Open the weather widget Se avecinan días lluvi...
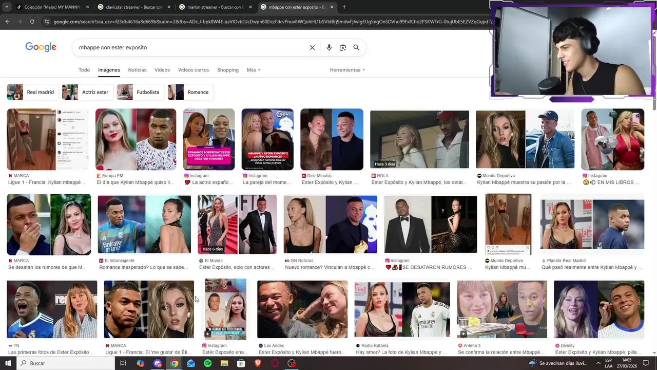 [x=558, y=363]
